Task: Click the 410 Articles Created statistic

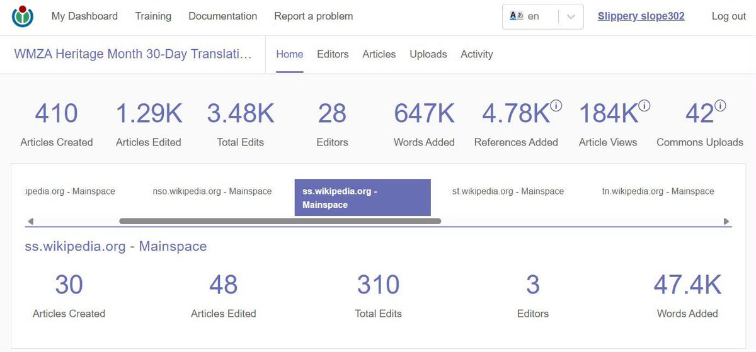Action: pyautogui.click(x=56, y=124)
